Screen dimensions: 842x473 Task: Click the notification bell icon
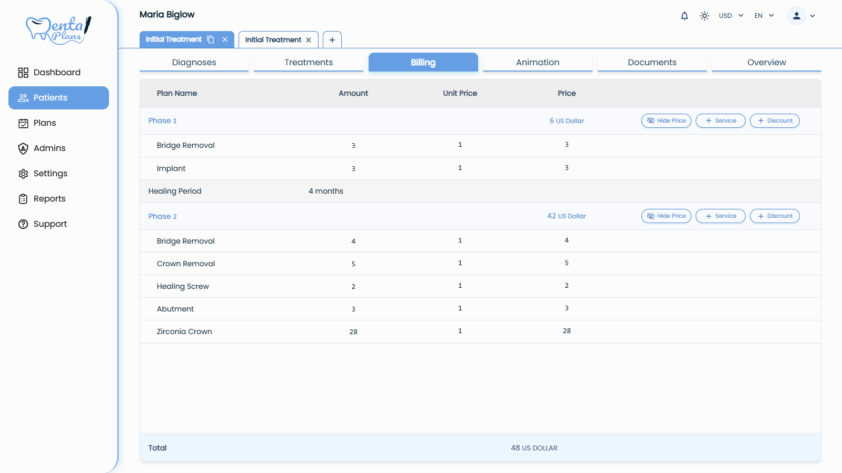tap(684, 16)
